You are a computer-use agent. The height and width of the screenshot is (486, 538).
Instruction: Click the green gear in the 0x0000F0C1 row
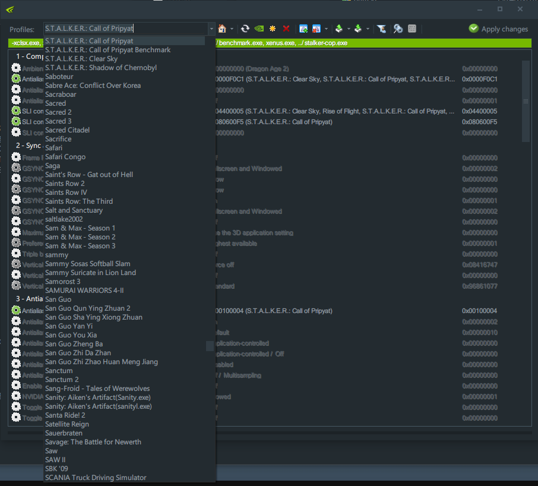(16, 78)
